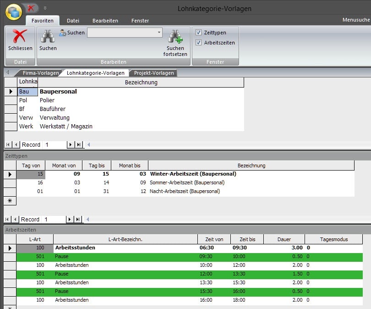Select the Verwaltung row
Image resolution: width=371 pixels, height=309 pixels.
(131, 118)
